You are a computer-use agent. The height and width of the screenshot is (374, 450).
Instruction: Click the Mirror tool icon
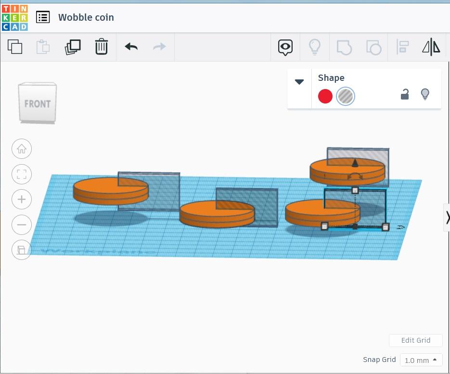[431, 47]
